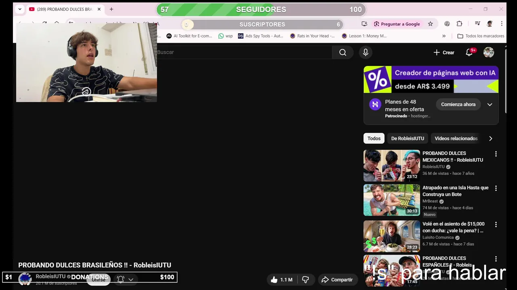Click MrBeast channel name
Viewport: 517px width, 290px height.
point(430,201)
